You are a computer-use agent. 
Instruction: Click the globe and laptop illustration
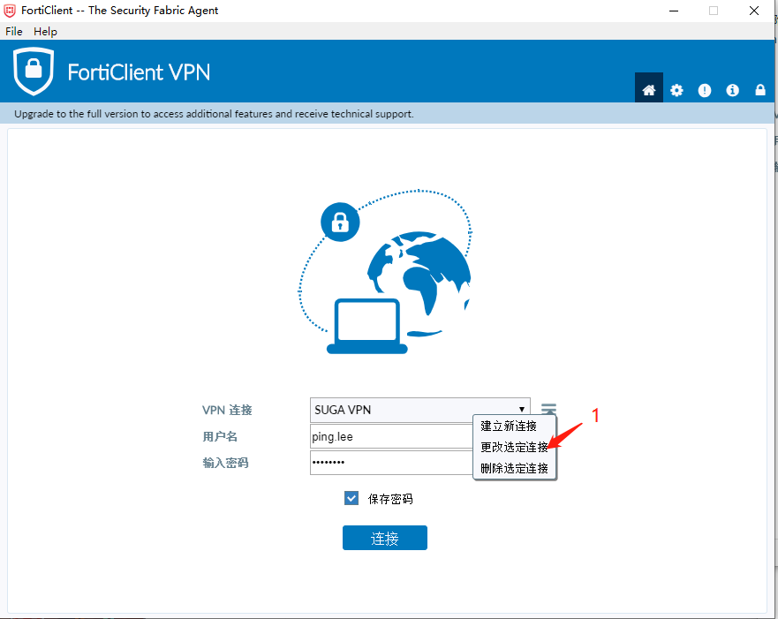(385, 271)
